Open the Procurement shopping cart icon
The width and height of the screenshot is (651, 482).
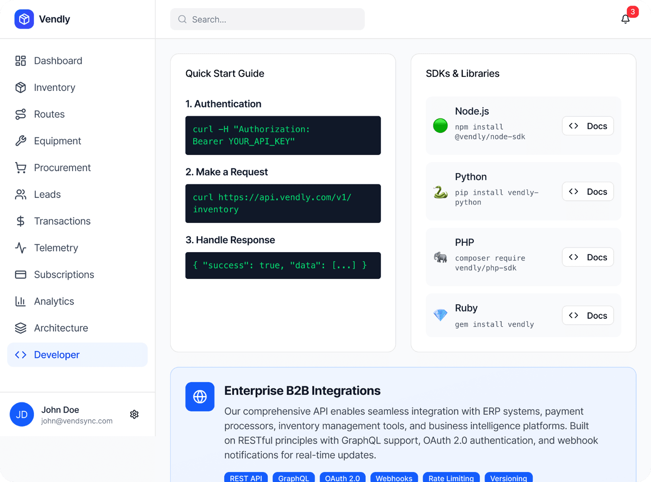click(21, 167)
